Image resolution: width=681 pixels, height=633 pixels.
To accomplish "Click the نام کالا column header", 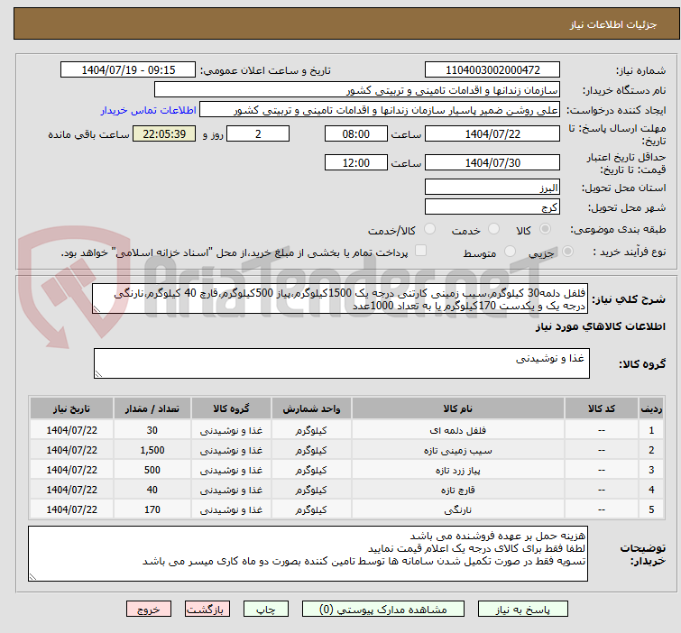I will [458, 408].
